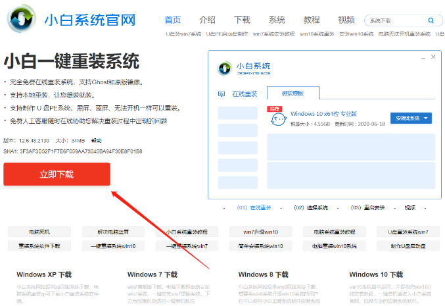Click the smiley face icon beside Windows 10
The width and height of the screenshot is (445, 306).
pos(279,119)
